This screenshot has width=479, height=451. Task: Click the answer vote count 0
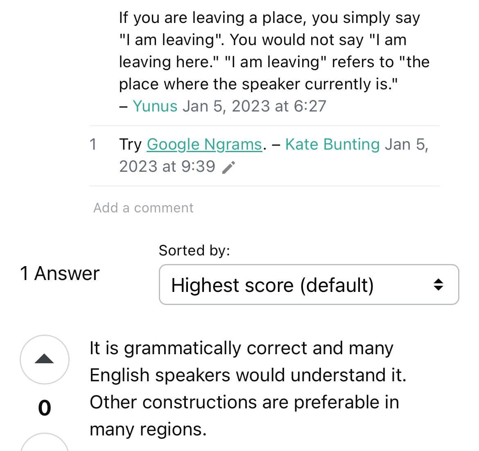[45, 408]
